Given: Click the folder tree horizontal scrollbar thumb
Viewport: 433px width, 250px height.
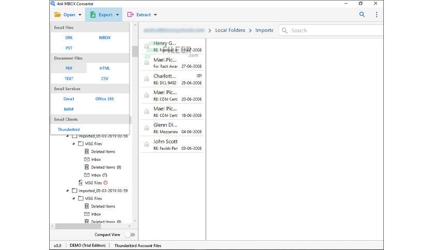Looking at the screenshot, I should (x=78, y=226).
